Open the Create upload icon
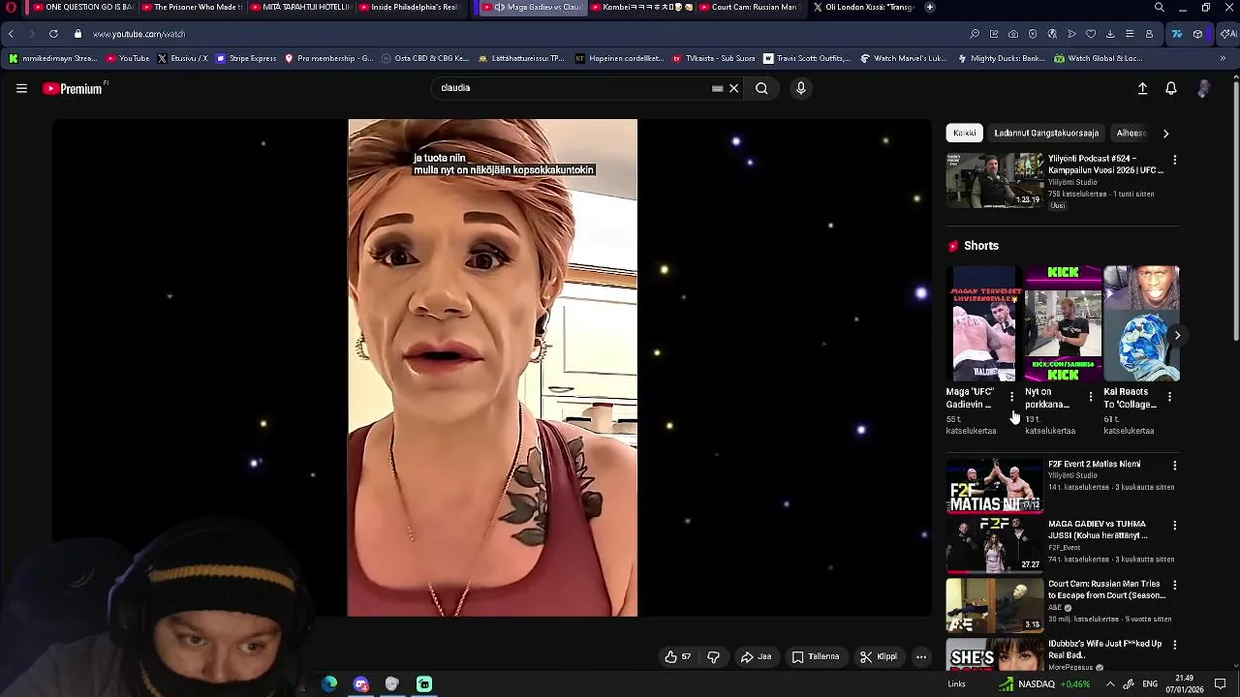The width and height of the screenshot is (1240, 697). [1142, 88]
